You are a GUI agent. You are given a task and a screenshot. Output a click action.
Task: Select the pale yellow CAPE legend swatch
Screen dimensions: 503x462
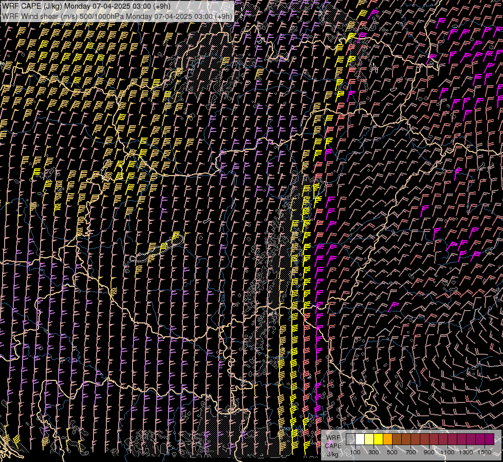coord(369,439)
